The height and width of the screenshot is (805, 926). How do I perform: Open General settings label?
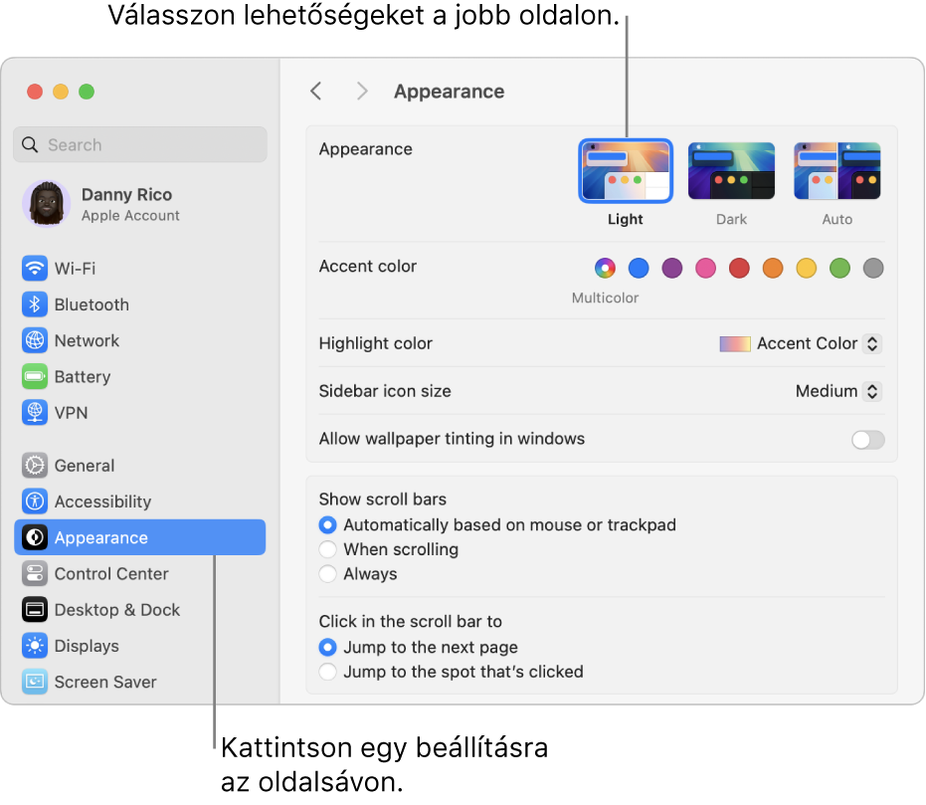point(85,466)
